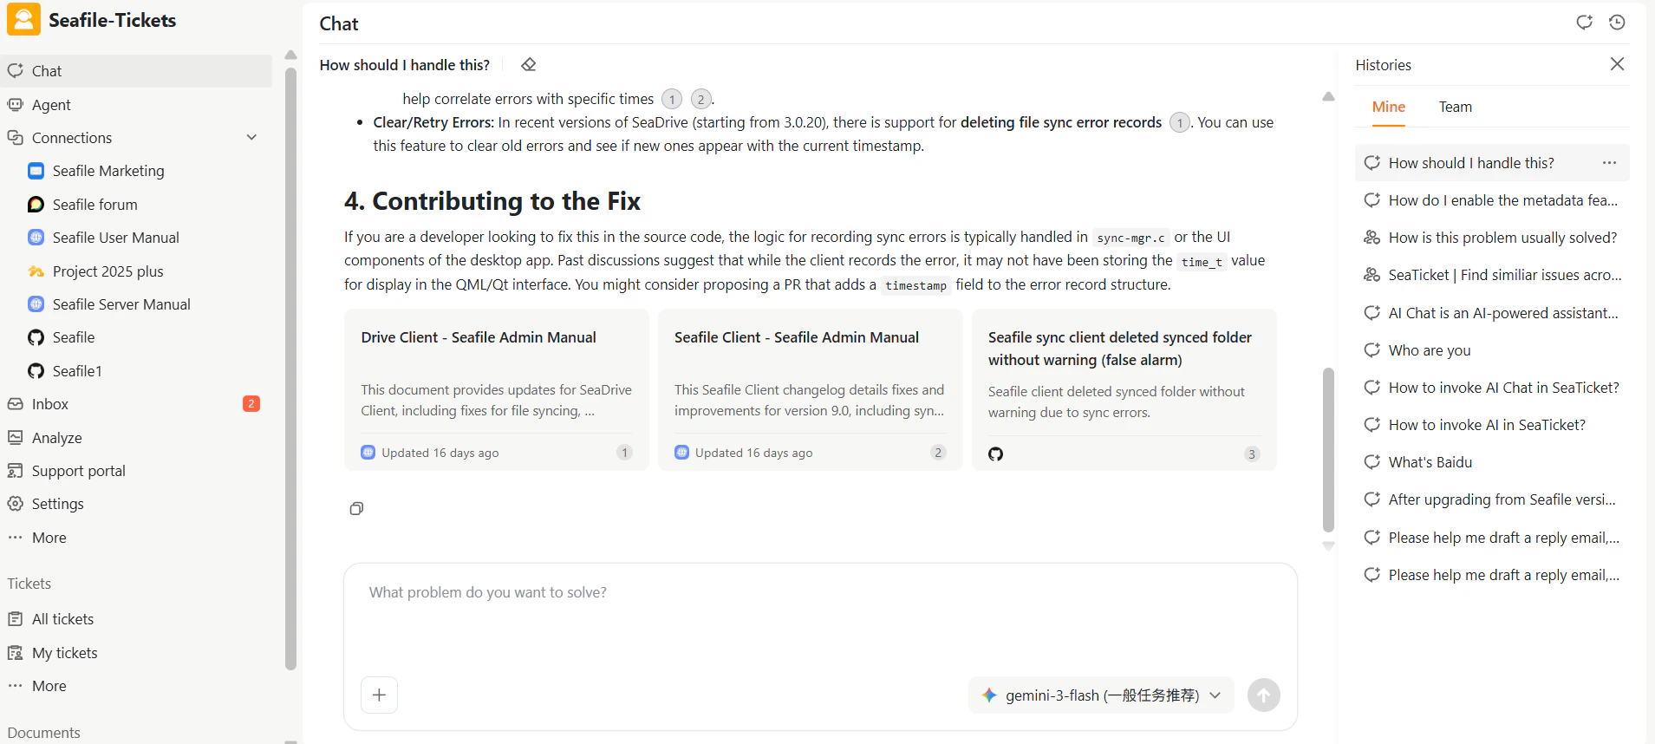
Task: Click the plus attachment button
Action: point(379,695)
